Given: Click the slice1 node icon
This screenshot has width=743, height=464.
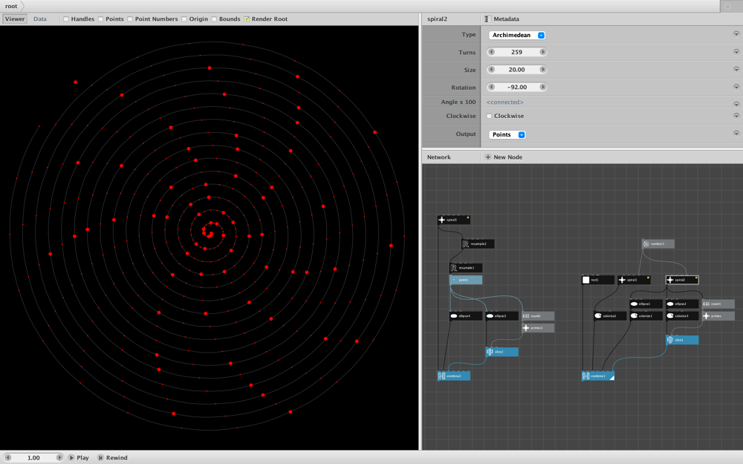Looking at the screenshot, I should (x=670, y=340).
